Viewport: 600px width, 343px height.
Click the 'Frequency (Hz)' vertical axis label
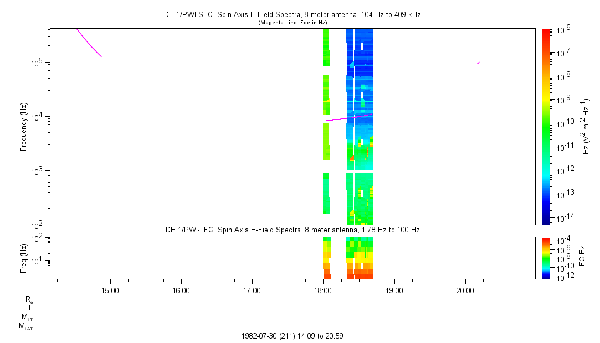point(23,127)
